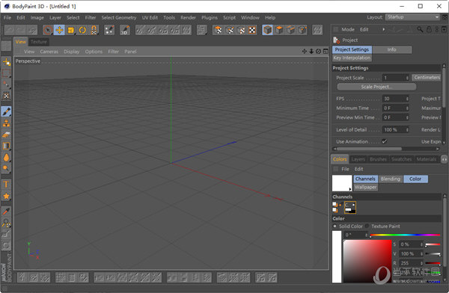Expand the color preview arrow menu
The image size is (449, 293).
click(350, 189)
